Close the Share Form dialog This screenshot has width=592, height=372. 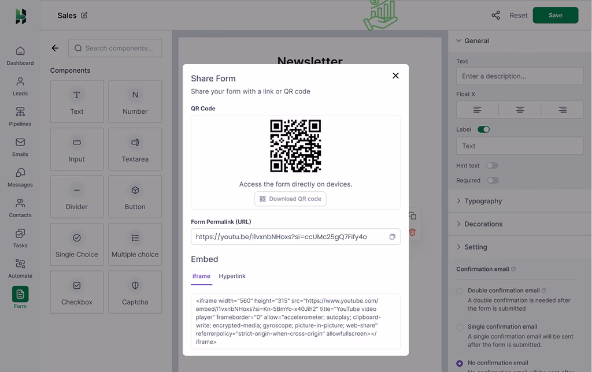(395, 76)
